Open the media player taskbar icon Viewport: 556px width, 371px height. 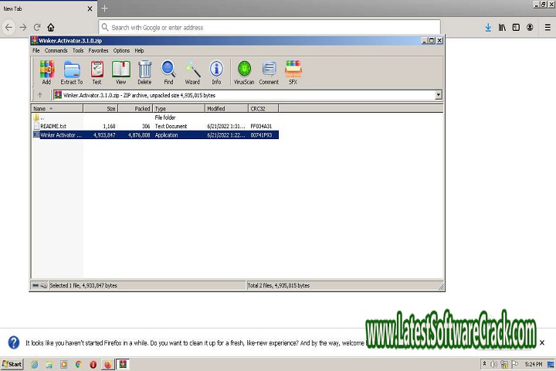pos(64,365)
